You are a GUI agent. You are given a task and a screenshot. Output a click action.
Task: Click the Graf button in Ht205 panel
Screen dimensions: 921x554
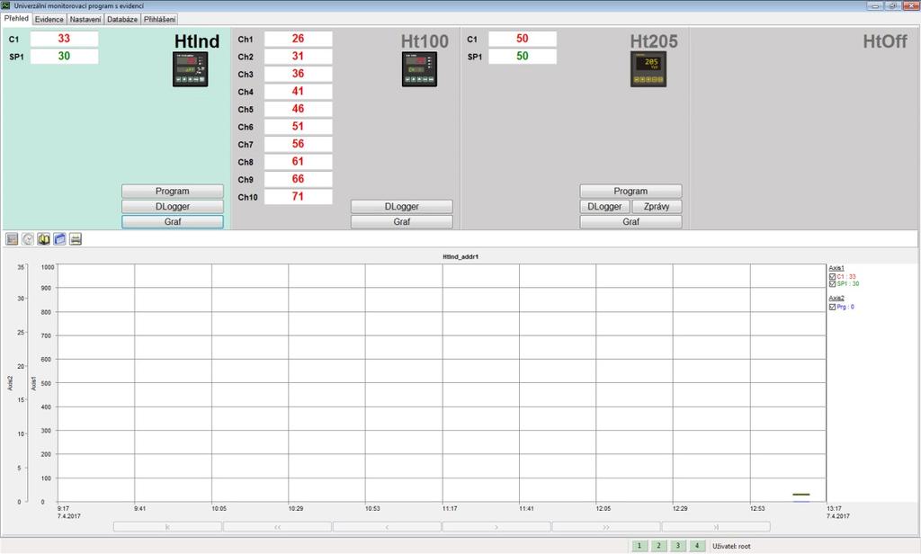point(630,221)
